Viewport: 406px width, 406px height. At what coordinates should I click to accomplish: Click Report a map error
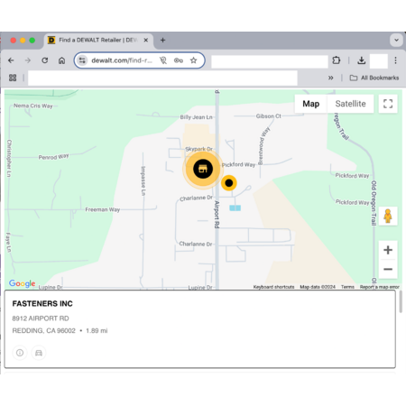[x=380, y=287]
